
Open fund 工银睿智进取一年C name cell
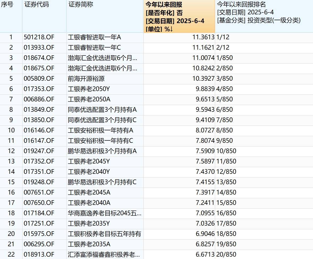click(94, 48)
